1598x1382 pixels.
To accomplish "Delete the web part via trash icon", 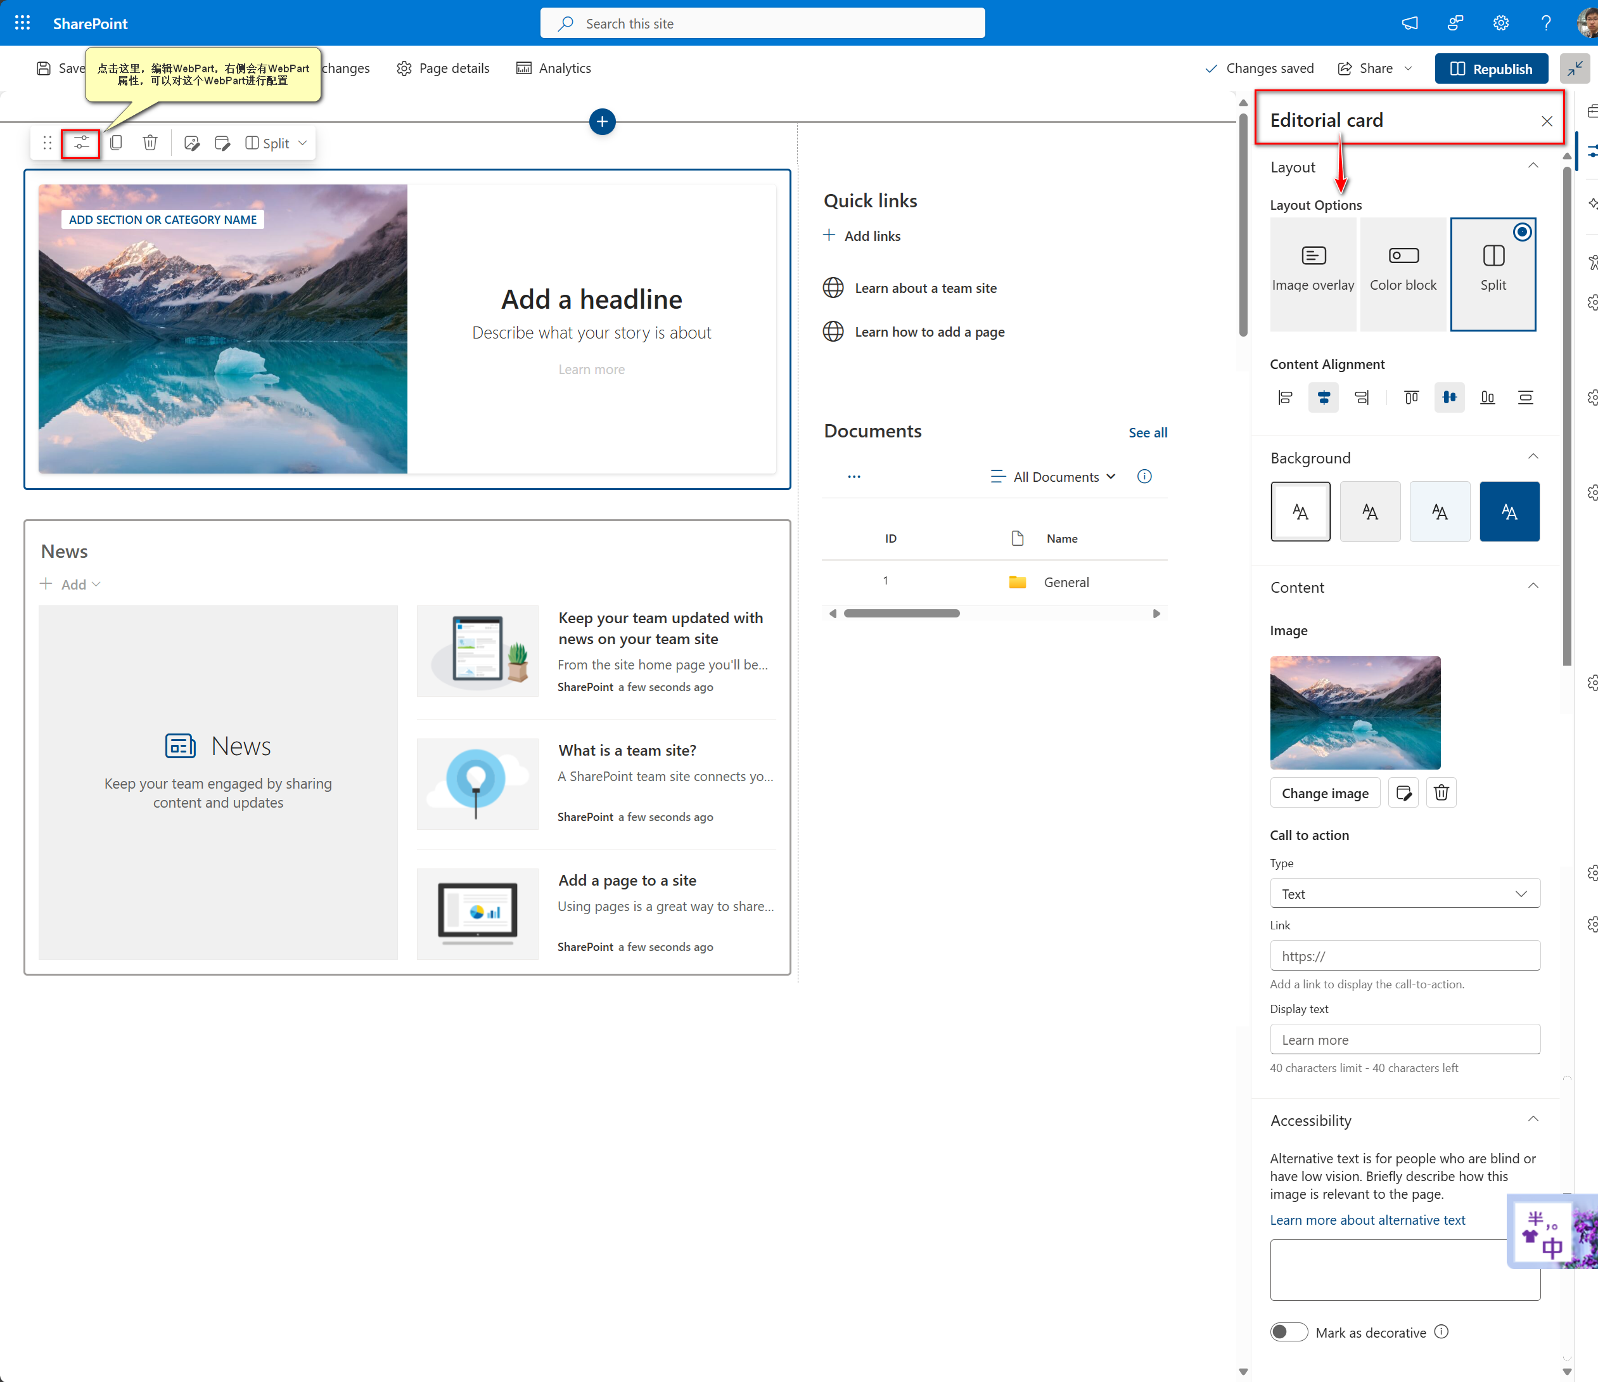I will (x=150, y=142).
